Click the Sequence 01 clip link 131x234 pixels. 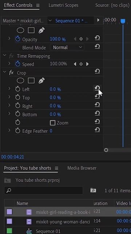coord(71,21)
